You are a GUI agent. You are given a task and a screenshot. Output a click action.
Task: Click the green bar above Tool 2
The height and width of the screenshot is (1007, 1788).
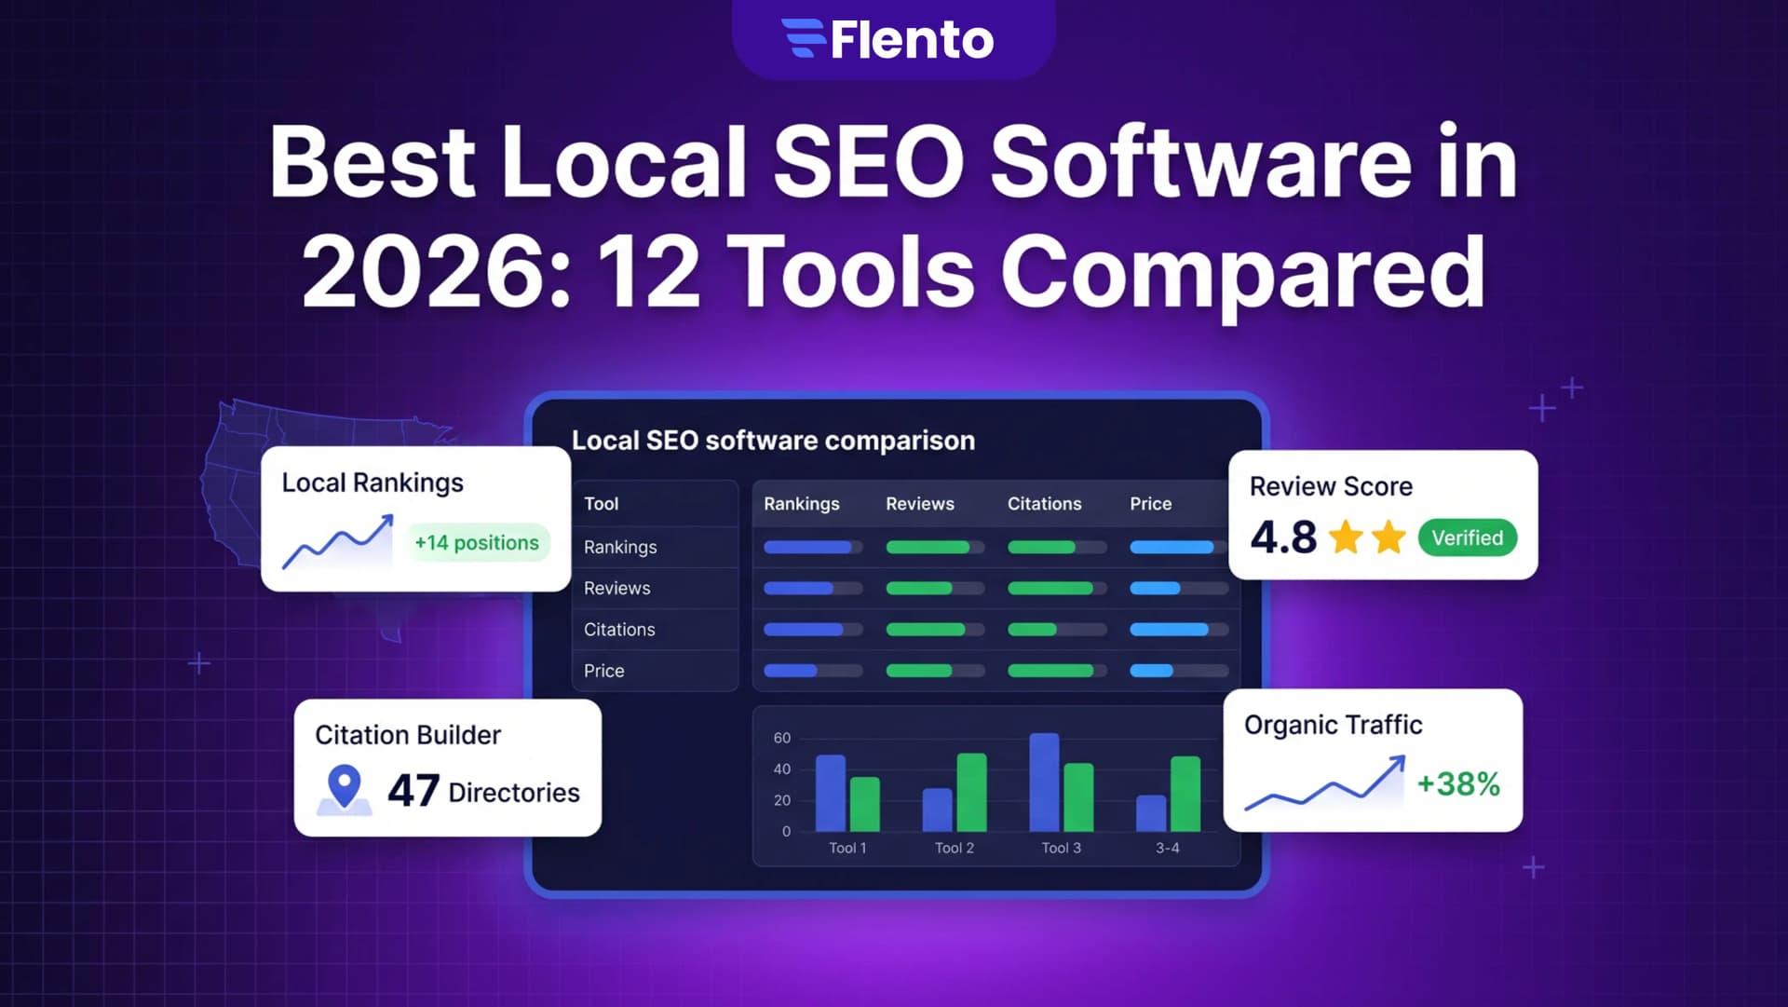971,792
